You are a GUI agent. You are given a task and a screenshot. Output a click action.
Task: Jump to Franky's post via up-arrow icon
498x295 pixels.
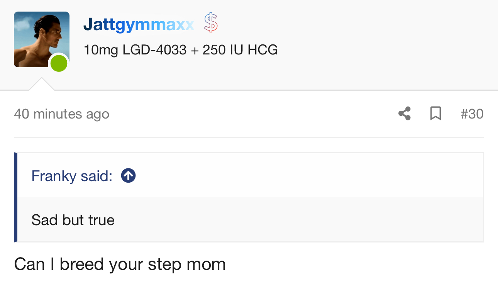[x=128, y=176]
